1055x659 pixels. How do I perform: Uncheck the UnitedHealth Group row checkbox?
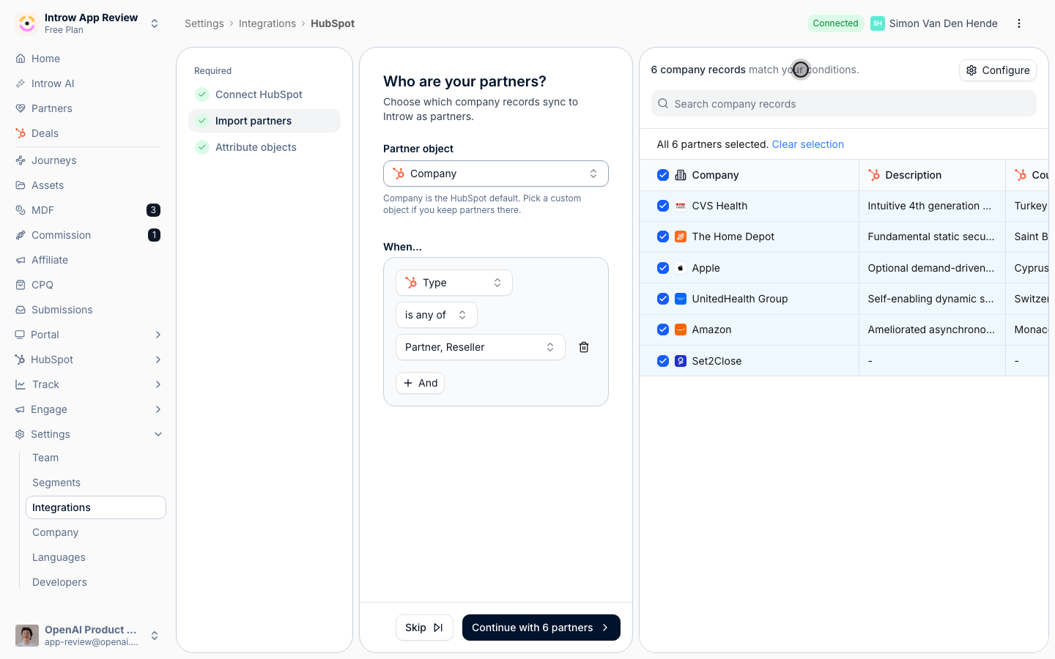tap(663, 299)
